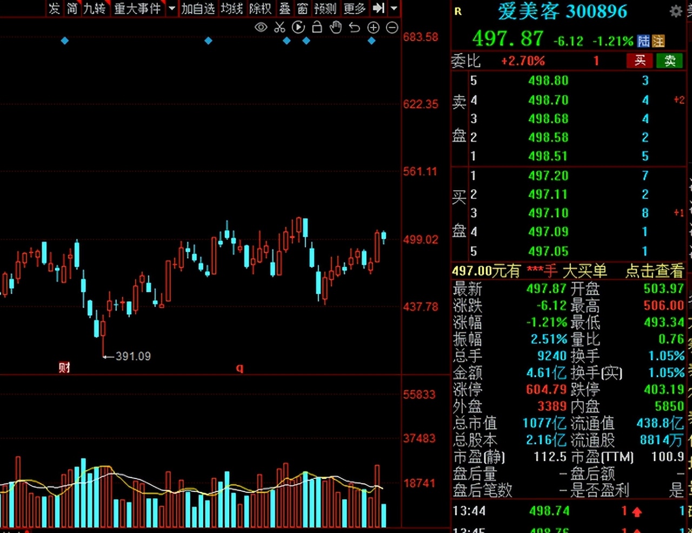This screenshot has height=533, width=692.
Task: Click buy level 5 price 497.05
Action: click(x=548, y=251)
